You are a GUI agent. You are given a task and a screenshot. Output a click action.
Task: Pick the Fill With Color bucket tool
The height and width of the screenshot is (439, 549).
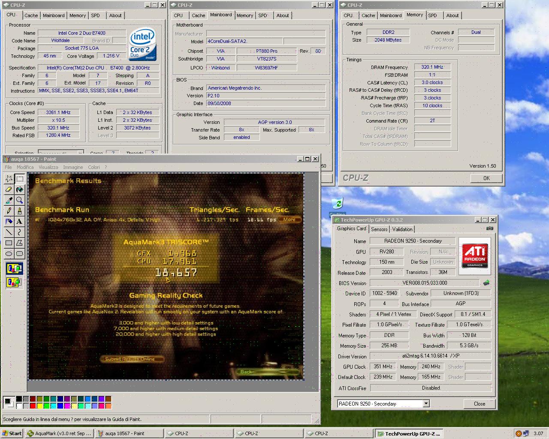point(19,189)
